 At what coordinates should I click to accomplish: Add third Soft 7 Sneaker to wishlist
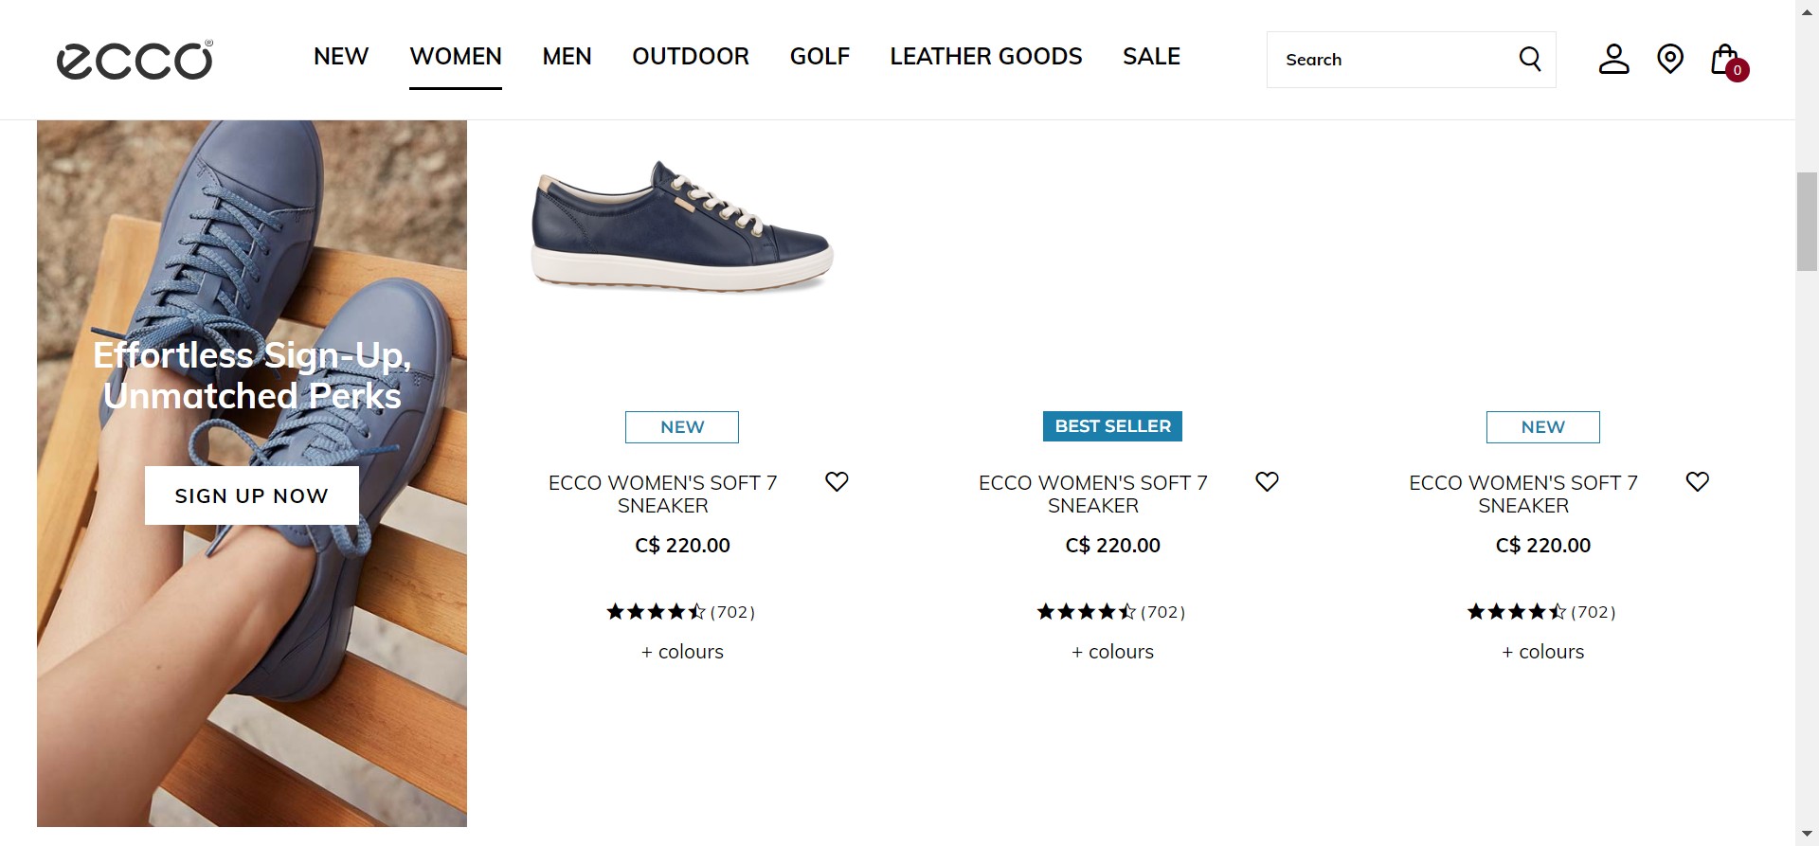[1697, 481]
